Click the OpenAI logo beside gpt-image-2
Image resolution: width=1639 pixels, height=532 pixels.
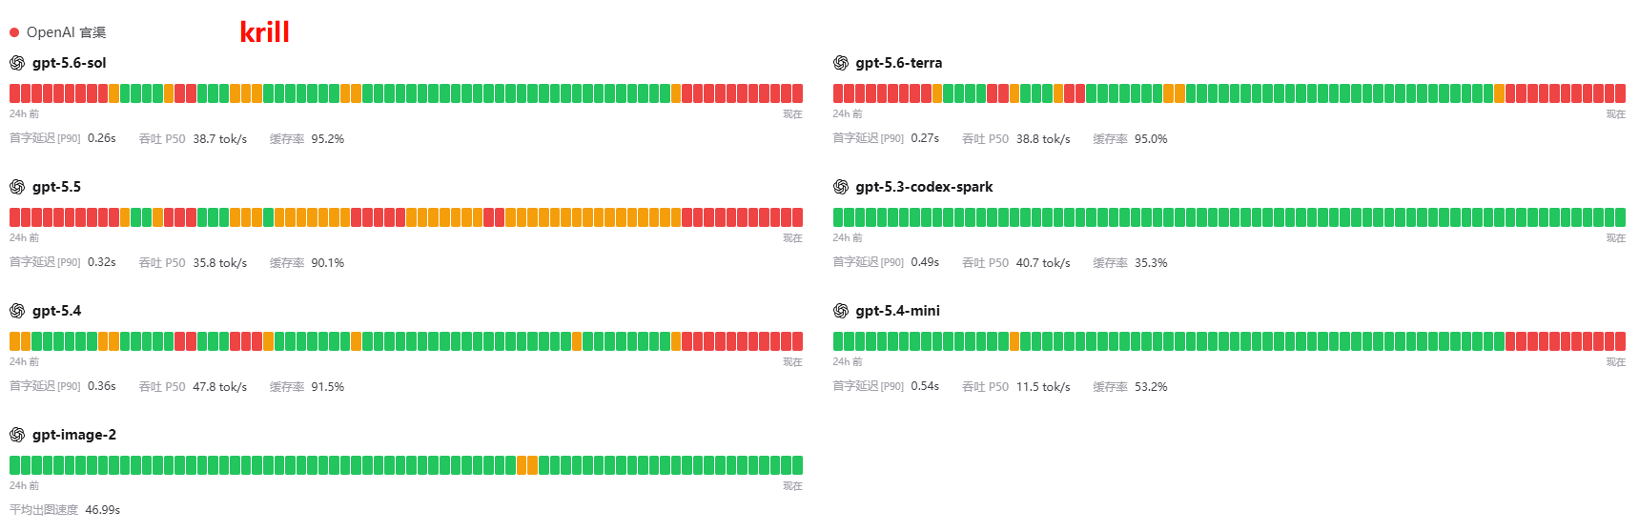(x=17, y=435)
